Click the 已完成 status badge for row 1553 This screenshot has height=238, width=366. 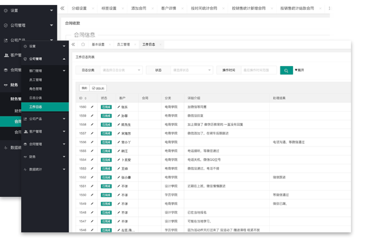(106, 169)
